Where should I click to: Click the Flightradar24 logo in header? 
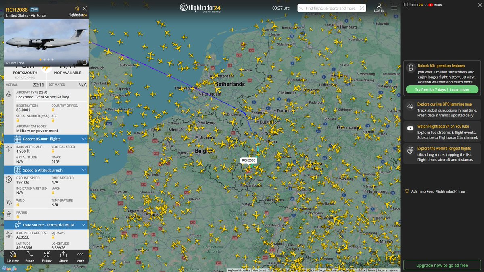[200, 8]
